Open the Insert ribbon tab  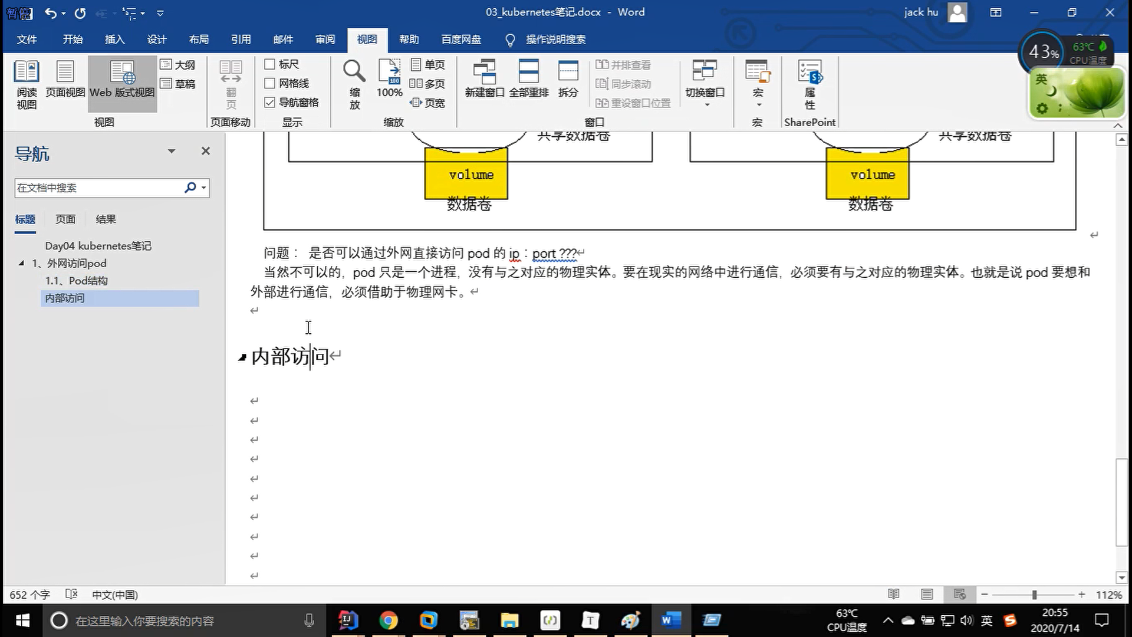pos(114,40)
